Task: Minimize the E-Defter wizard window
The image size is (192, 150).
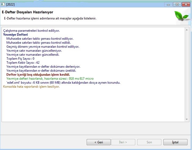Action: pyautogui.click(x=168, y=4)
